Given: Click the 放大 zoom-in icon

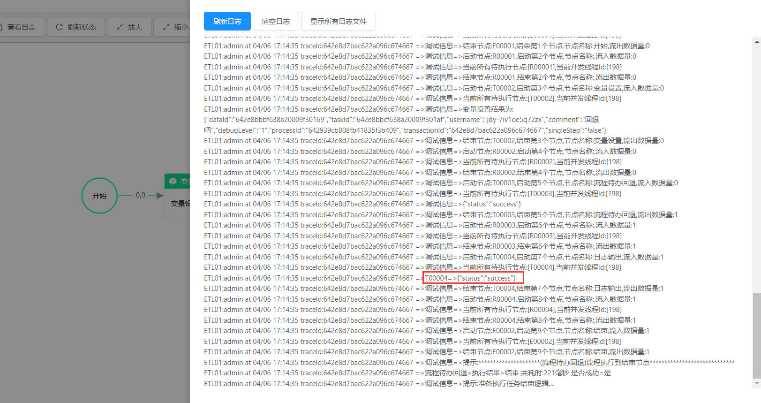Looking at the screenshot, I should click(x=120, y=27).
